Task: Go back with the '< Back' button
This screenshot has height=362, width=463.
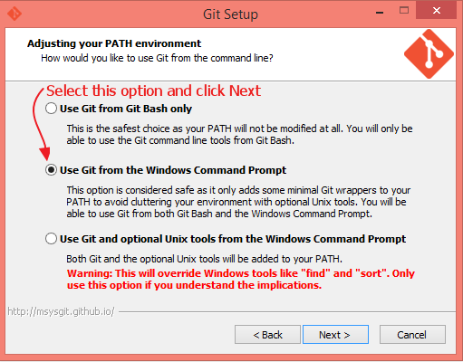Action: click(267, 334)
